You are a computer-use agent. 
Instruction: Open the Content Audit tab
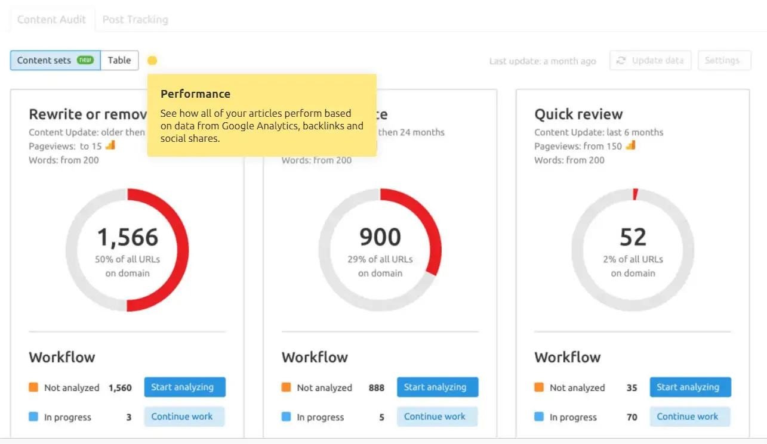click(x=52, y=20)
